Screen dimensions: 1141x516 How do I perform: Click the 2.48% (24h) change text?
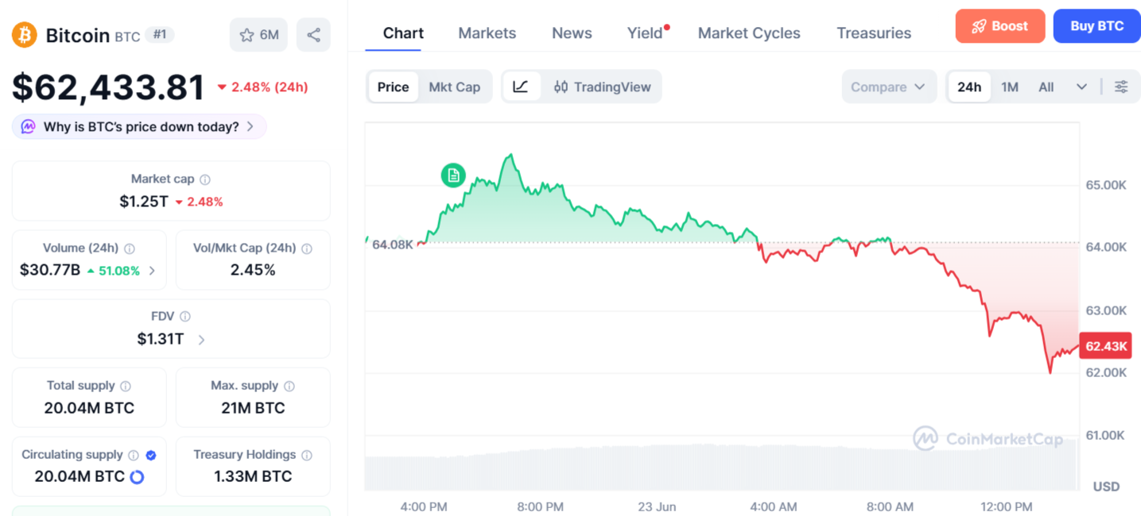(x=270, y=87)
